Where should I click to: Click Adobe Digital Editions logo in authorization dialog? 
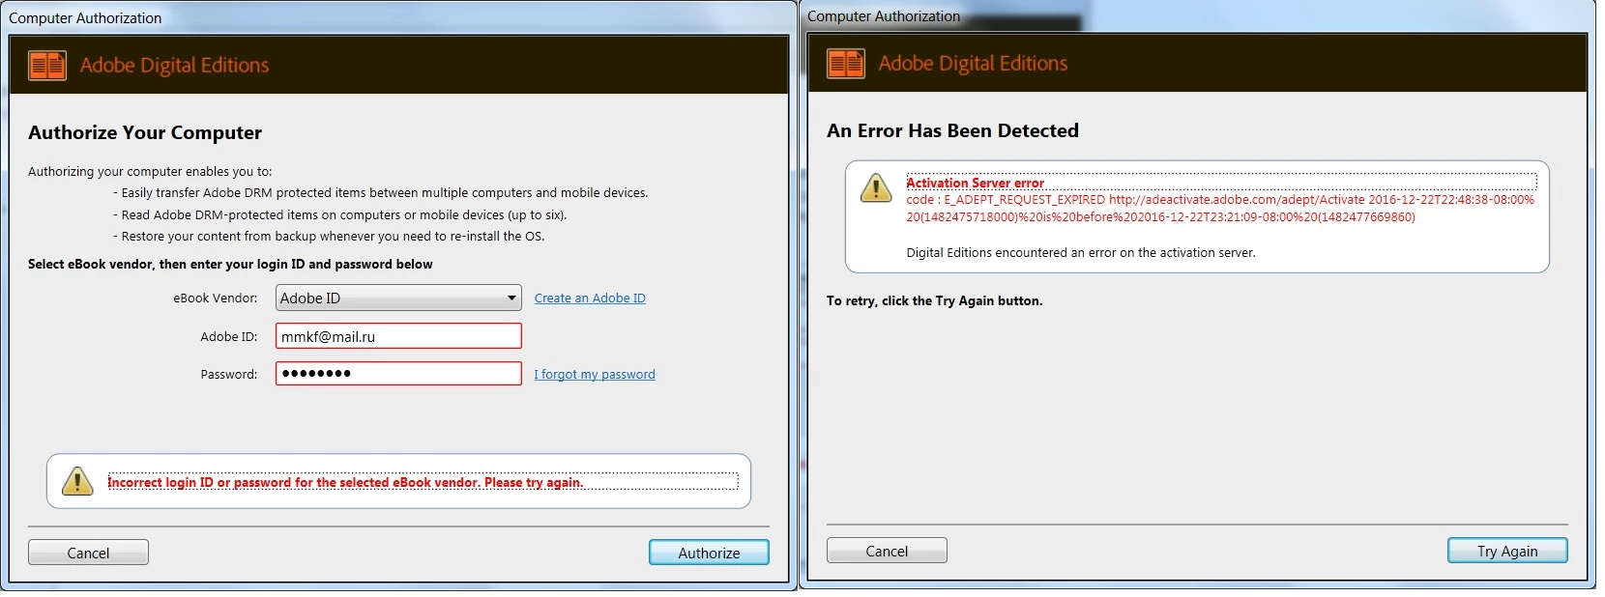click(47, 66)
